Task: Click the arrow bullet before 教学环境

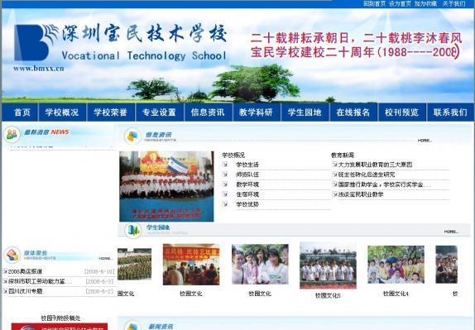Action: pyautogui.click(x=225, y=184)
